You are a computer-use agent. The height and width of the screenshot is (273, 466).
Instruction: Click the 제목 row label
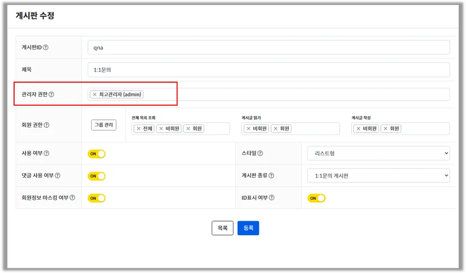click(26, 70)
